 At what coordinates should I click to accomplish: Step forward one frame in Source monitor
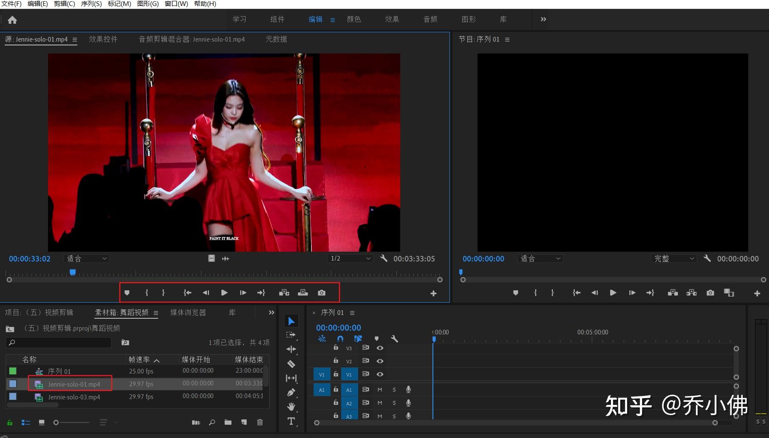click(243, 293)
